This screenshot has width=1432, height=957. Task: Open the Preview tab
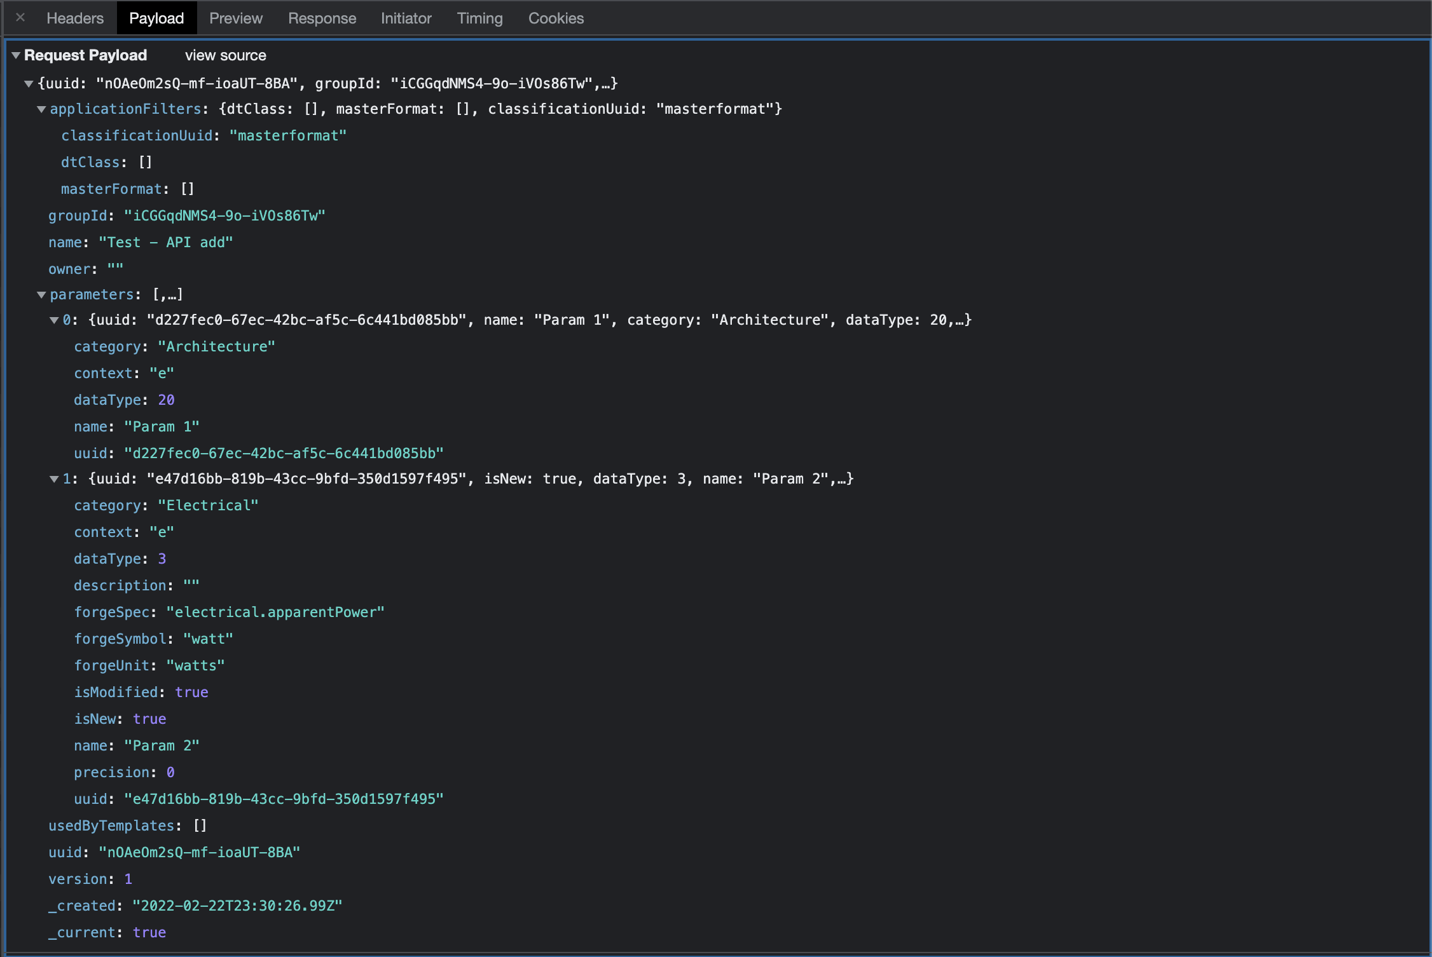236,18
